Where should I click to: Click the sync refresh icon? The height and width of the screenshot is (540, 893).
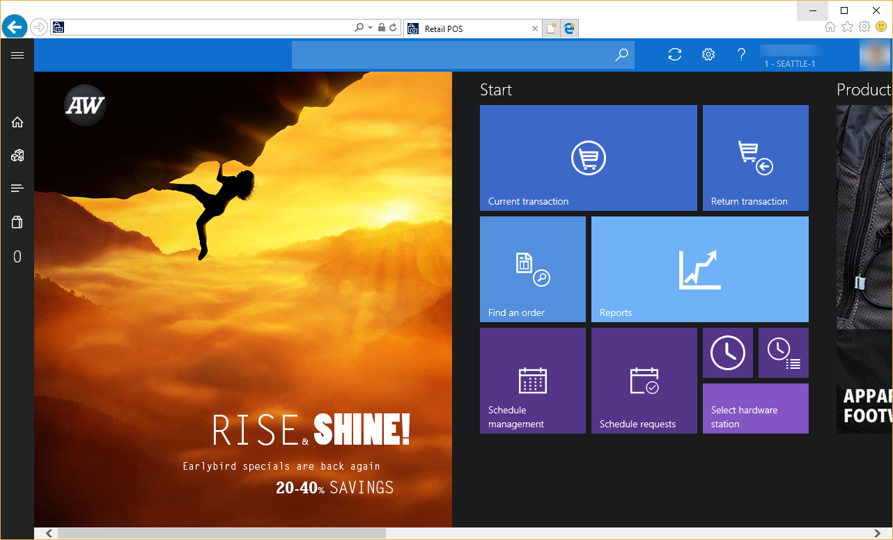pyautogui.click(x=674, y=55)
